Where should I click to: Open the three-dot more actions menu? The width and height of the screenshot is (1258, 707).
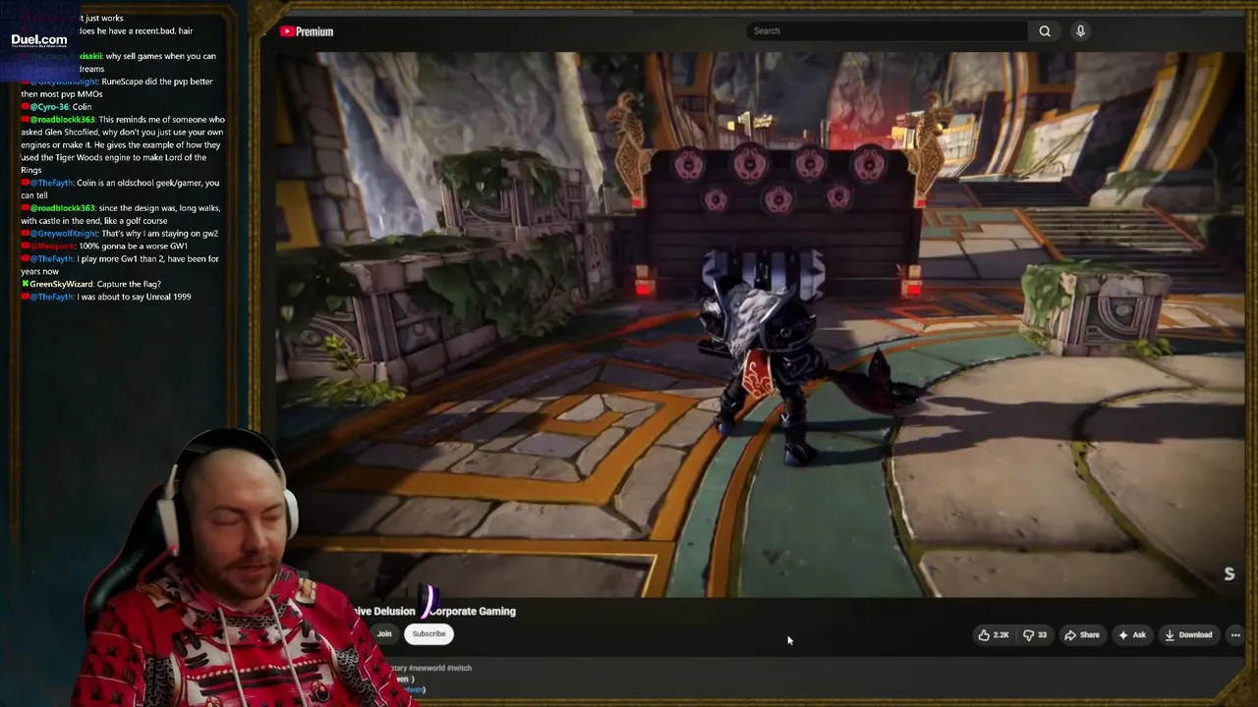point(1235,635)
